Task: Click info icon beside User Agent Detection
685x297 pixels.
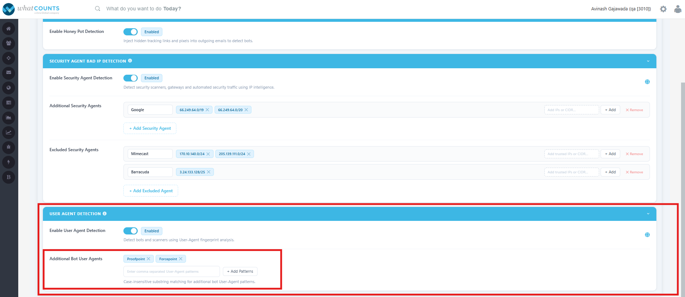Action: tap(105, 213)
